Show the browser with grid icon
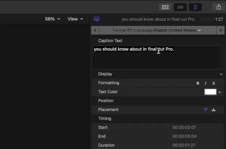 [x=165, y=7]
